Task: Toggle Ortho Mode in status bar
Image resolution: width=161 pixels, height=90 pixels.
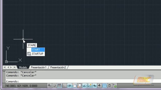Action: coord(64,85)
